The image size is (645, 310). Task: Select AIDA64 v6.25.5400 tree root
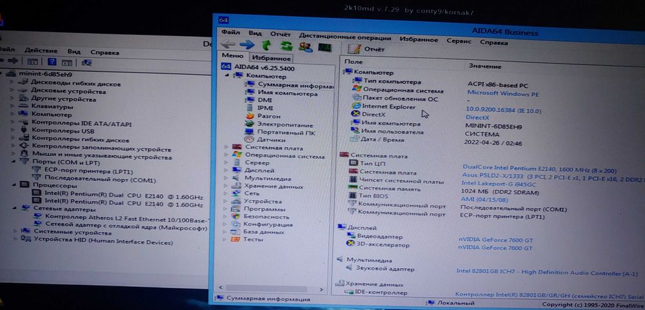coord(264,68)
